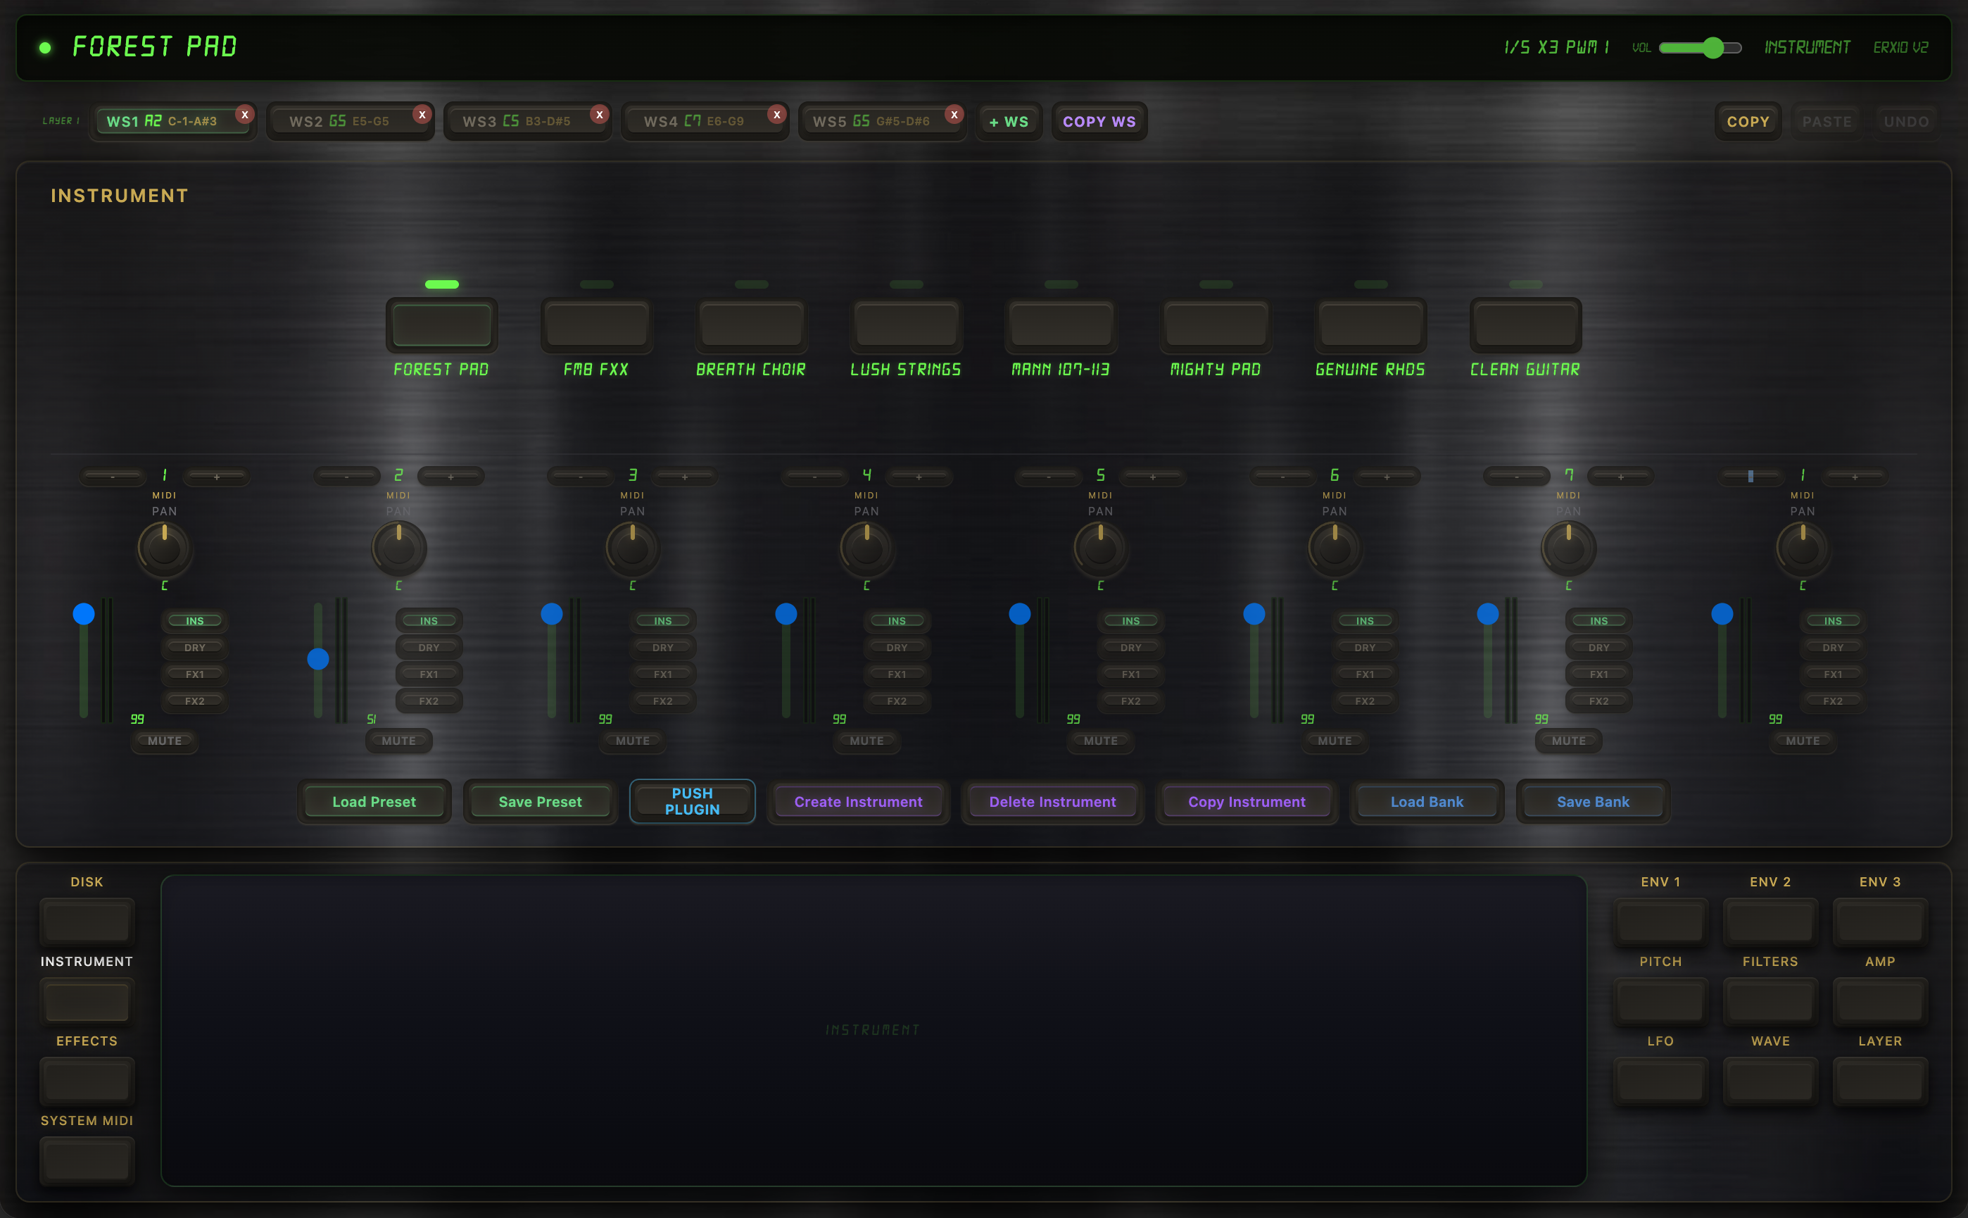
Task: Click the Copy Instrument button
Action: tap(1246, 801)
